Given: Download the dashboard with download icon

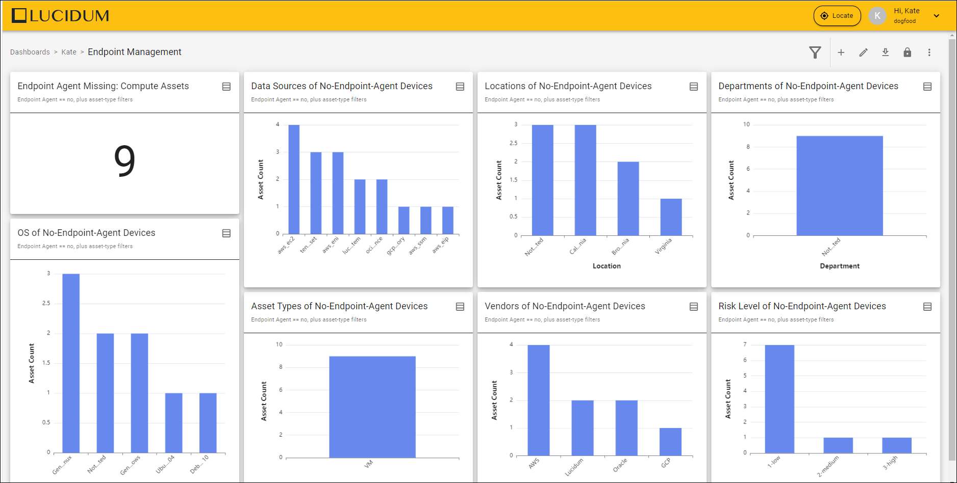Looking at the screenshot, I should 886,52.
